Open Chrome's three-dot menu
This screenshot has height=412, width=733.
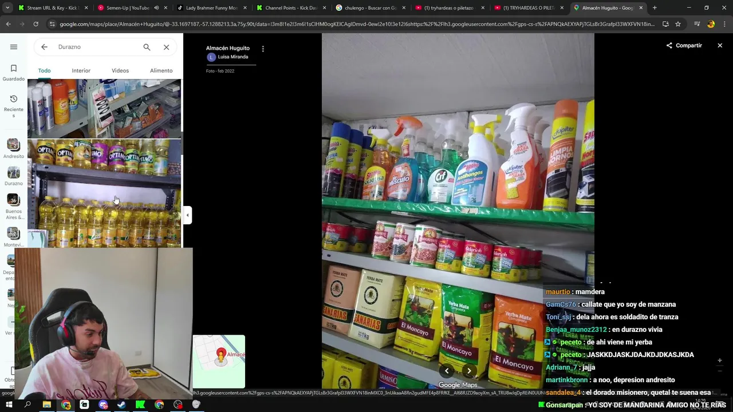(x=724, y=24)
